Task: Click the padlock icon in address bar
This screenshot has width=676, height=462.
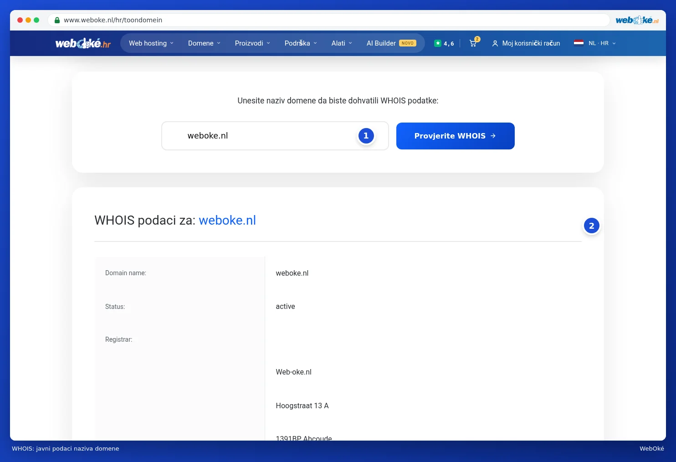Action: tap(57, 20)
